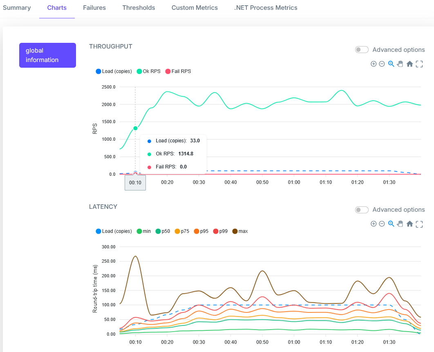Click the global information button

coord(47,55)
